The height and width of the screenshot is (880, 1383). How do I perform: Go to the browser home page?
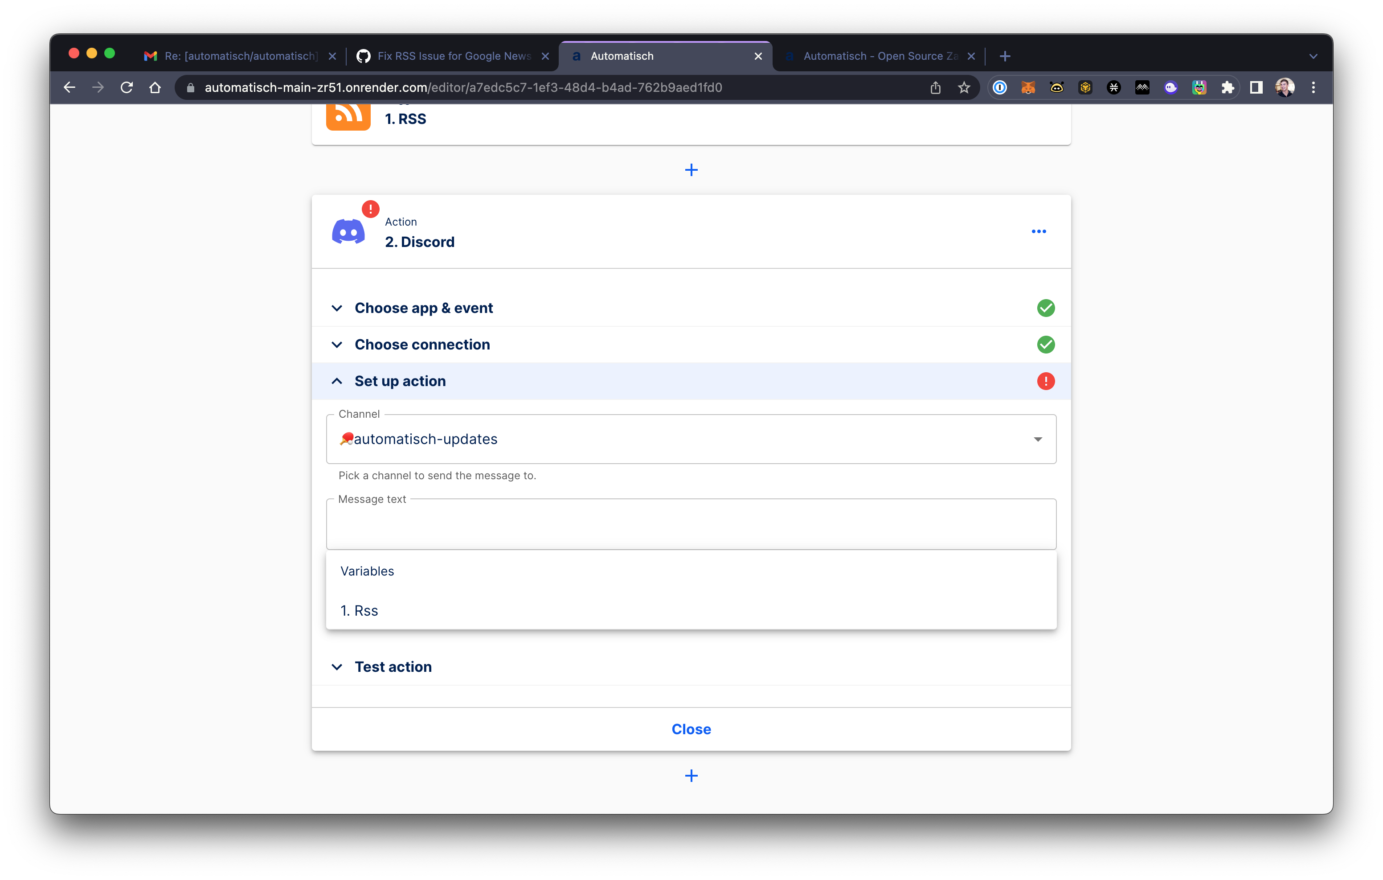(155, 87)
